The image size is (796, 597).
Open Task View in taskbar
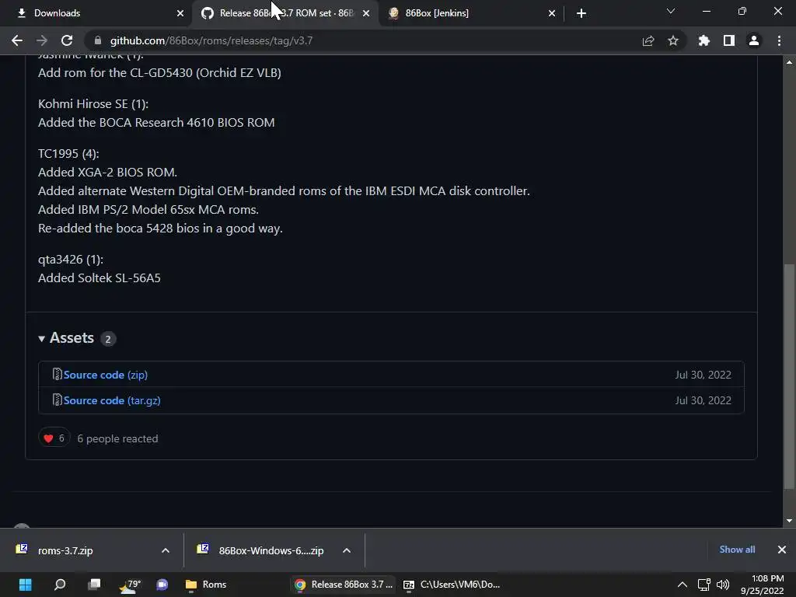(94, 585)
